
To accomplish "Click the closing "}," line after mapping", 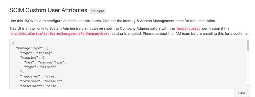I will pyautogui.click(x=22, y=72).
